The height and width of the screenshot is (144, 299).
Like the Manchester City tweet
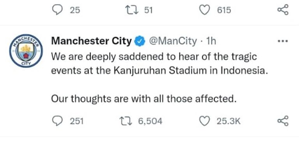(204, 121)
